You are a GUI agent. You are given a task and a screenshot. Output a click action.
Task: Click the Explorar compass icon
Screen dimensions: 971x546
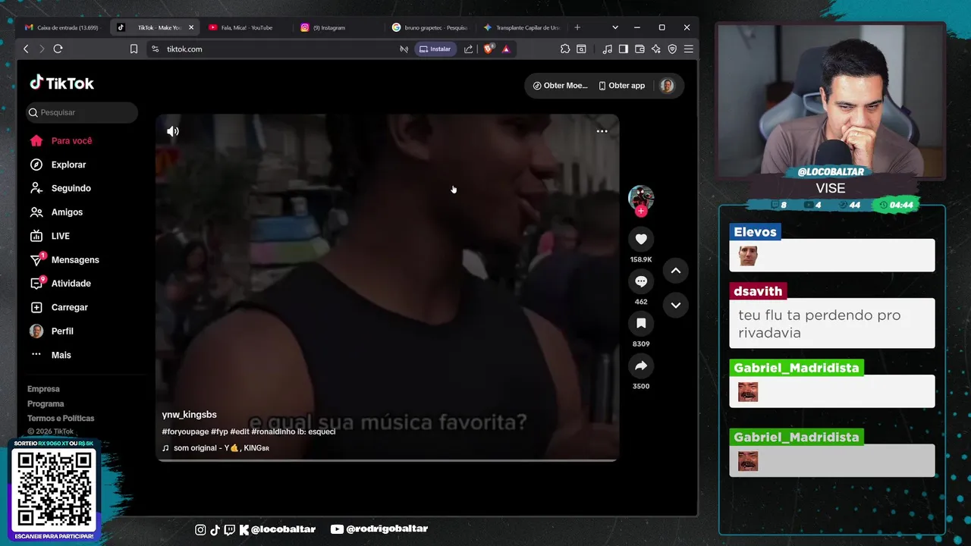point(36,165)
